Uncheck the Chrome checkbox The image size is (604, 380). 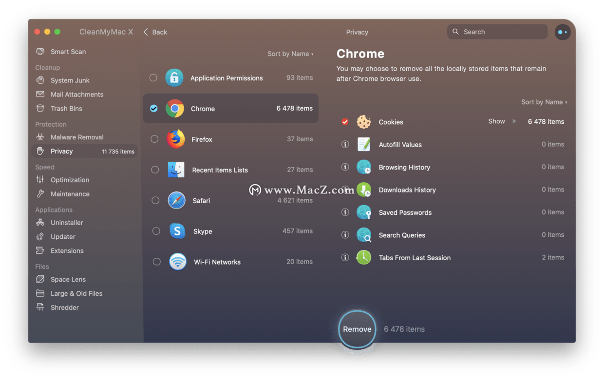coord(154,109)
